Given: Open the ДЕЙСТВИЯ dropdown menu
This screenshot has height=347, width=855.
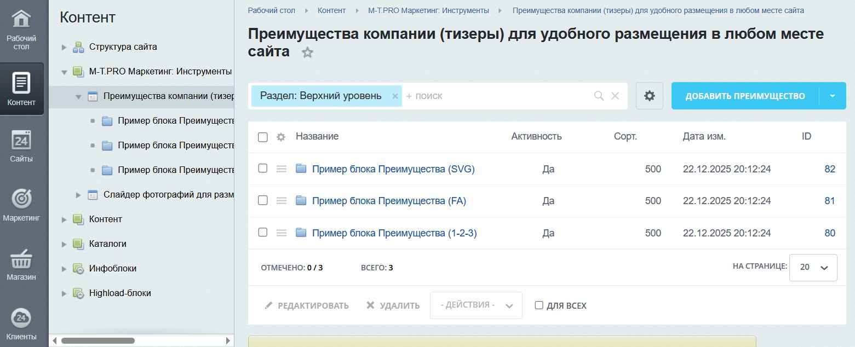Looking at the screenshot, I should (x=475, y=305).
